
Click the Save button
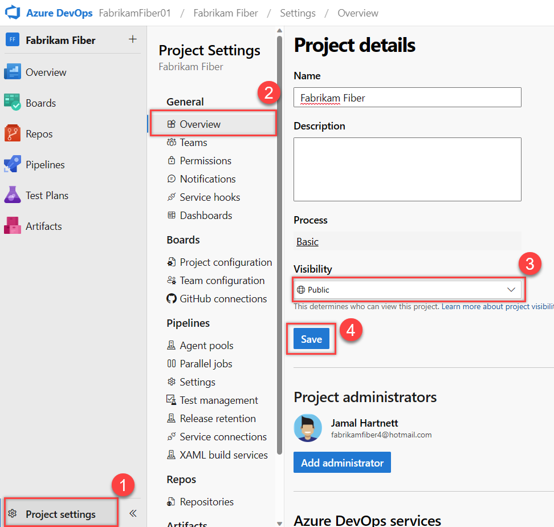click(311, 339)
